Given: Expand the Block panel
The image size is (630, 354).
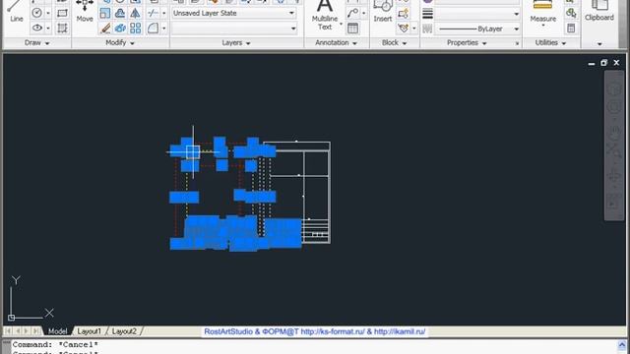Looking at the screenshot, I should pos(394,42).
